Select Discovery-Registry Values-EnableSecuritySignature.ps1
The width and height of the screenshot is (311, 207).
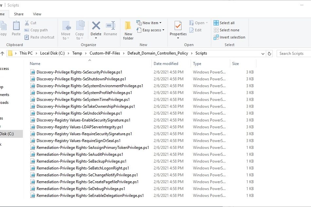click(83, 120)
